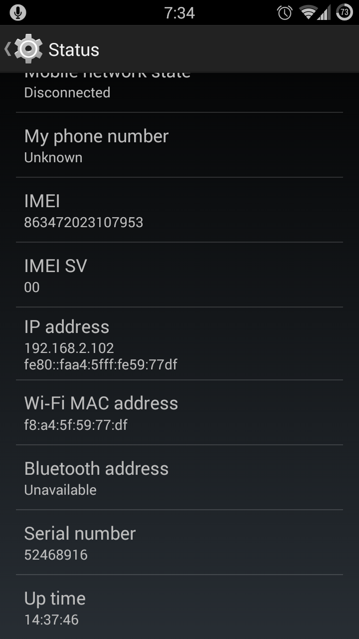Tap the fe80 IPv6 address line
359x639 pixels.
pyautogui.click(x=101, y=364)
